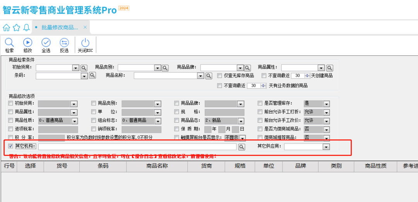Click the 反选 invert selection icon

tap(64, 43)
